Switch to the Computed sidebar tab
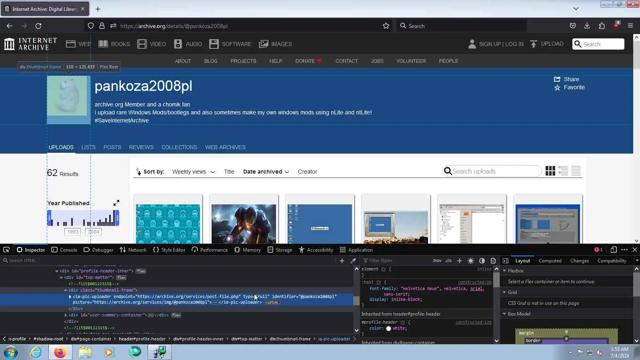The image size is (640, 360). click(550, 261)
